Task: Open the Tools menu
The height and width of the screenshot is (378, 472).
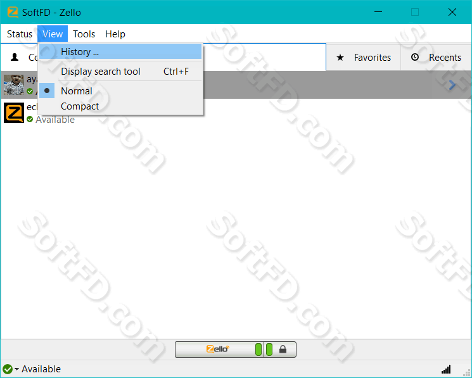Action: [84, 34]
